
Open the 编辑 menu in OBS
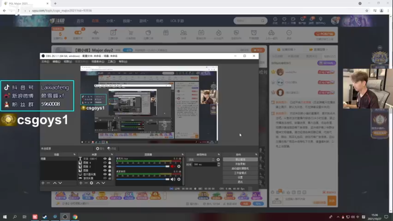coord(56,62)
